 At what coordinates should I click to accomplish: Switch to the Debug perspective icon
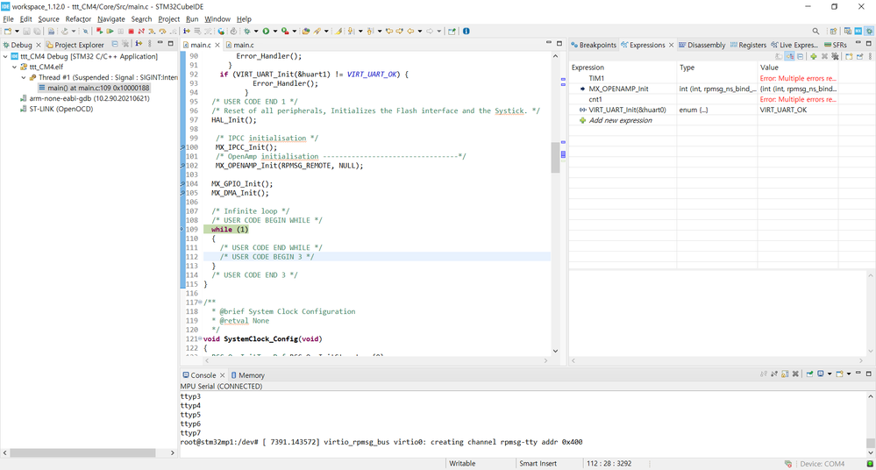[x=869, y=32]
